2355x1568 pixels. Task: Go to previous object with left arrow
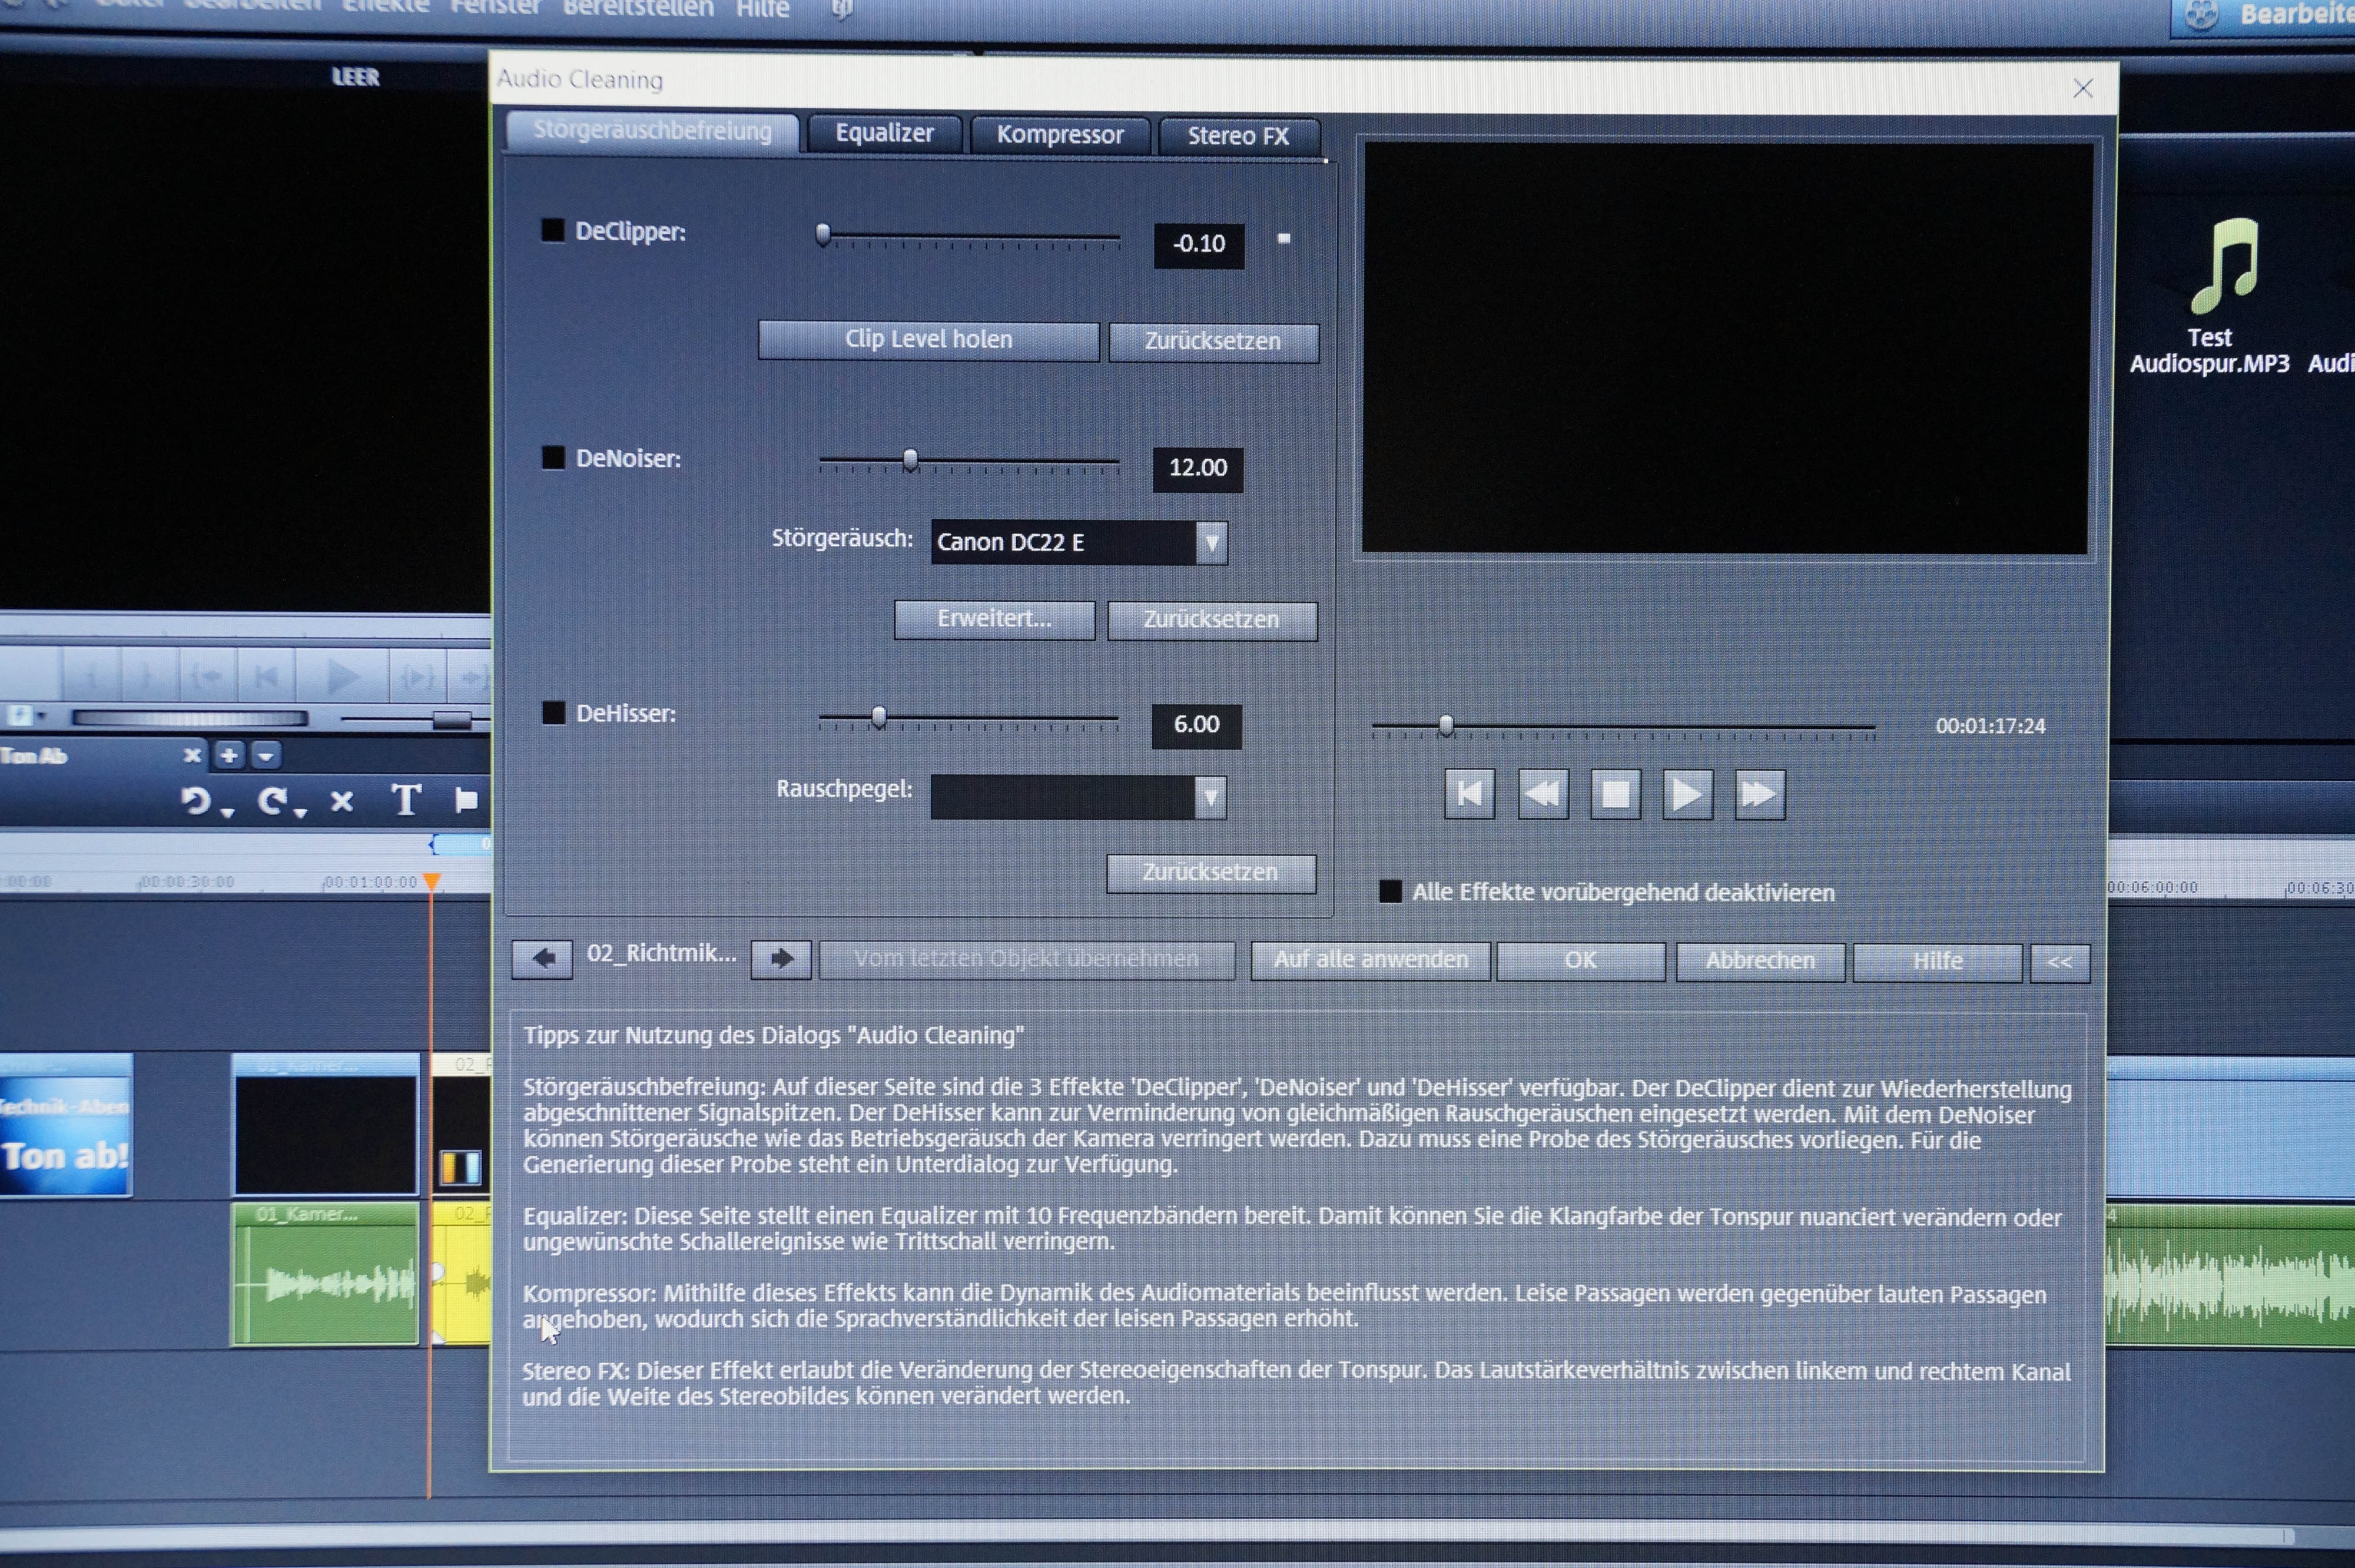click(543, 958)
